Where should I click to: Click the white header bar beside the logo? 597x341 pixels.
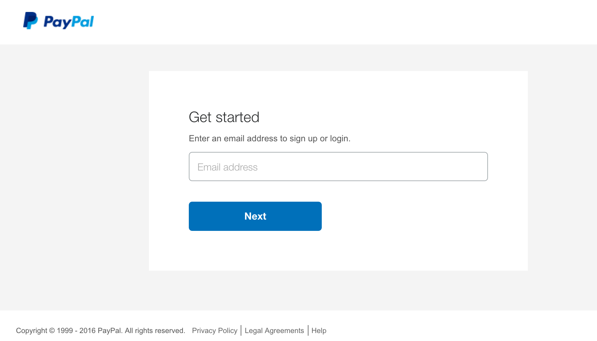pyautogui.click(x=332, y=22)
